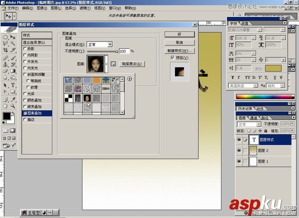Click the opacity slider handle

[x=116, y=51]
